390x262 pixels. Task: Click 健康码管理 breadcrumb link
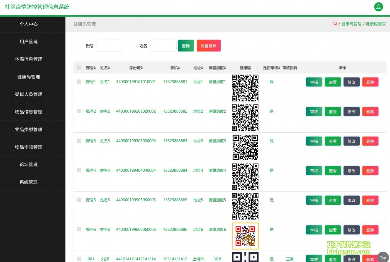[x=351, y=24]
